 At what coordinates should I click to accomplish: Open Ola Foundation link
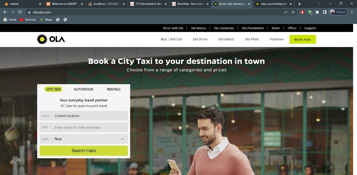click(253, 28)
